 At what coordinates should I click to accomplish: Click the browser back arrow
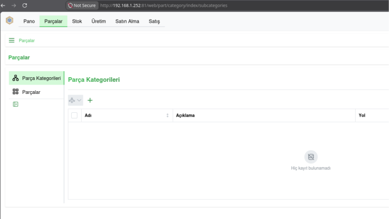pyautogui.click(x=3, y=6)
